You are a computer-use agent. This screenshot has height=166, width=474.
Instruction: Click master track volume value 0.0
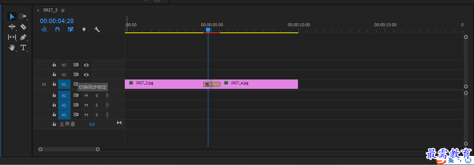coord(92,124)
